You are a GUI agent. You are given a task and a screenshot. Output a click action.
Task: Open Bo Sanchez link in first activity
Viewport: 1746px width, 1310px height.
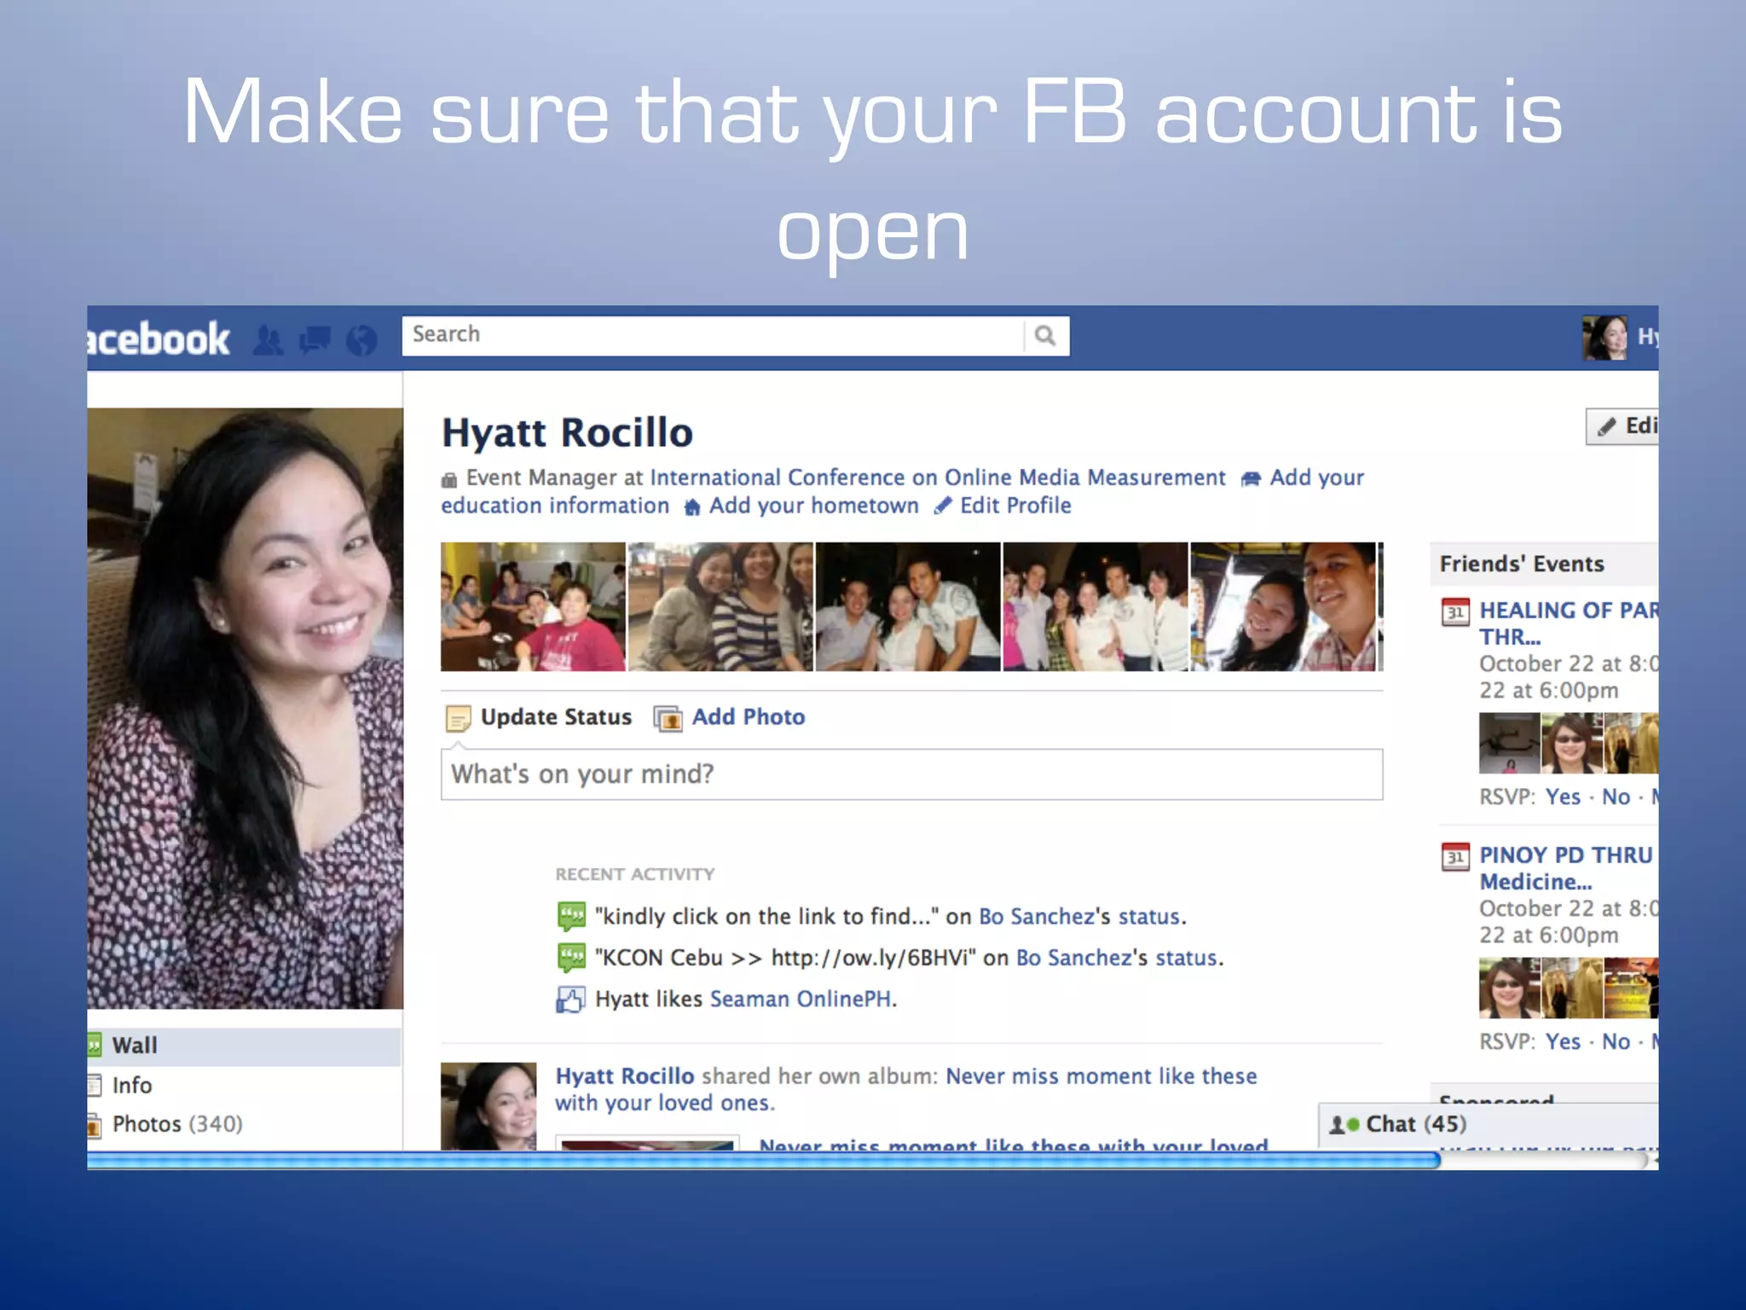pos(1037,917)
